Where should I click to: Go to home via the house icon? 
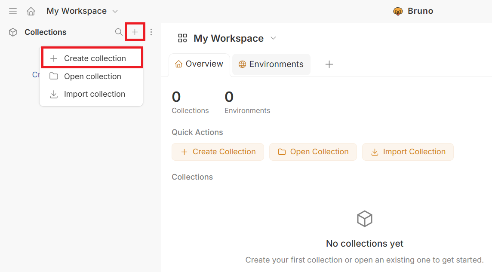coord(31,11)
